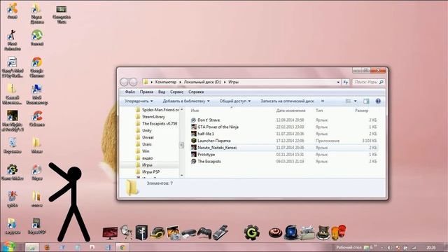Click the 20:26 clock in the taskbar

[x=431, y=248]
